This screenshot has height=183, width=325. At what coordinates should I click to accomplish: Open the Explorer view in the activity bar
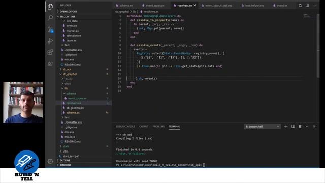(50, 7)
